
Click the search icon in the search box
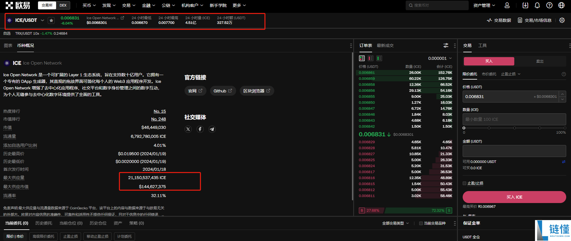pyautogui.click(x=411, y=5)
